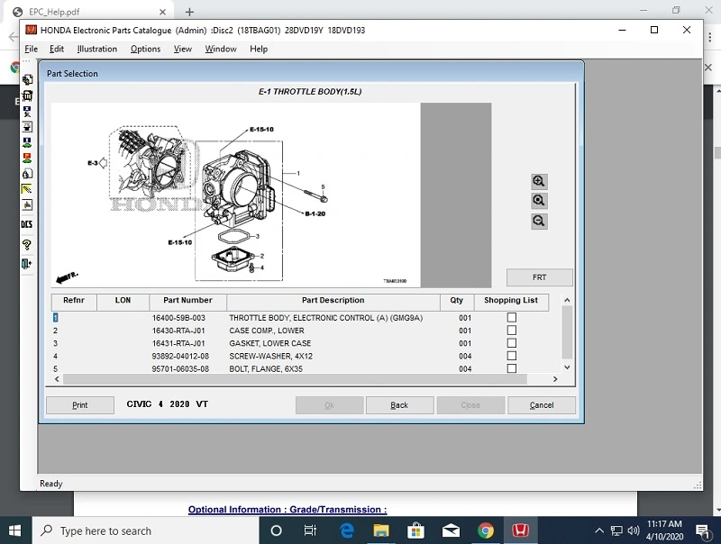The height and width of the screenshot is (544, 721).
Task: Click the parts list vertical scrollbar thumb
Action: pyautogui.click(x=567, y=332)
